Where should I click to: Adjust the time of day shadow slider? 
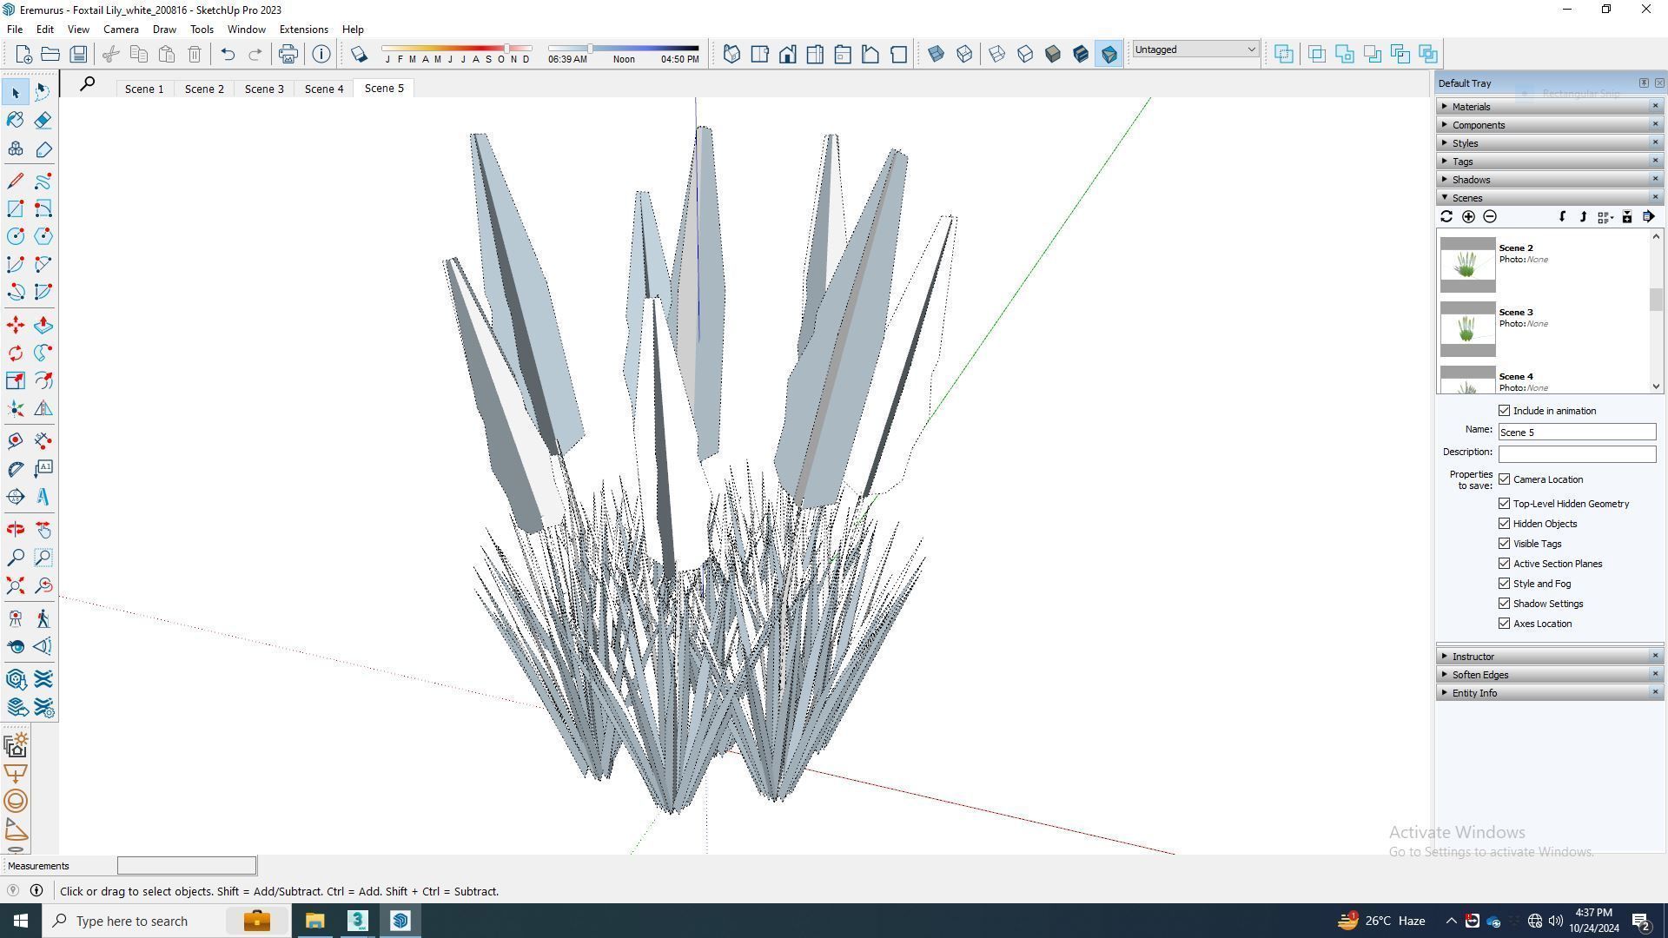click(590, 49)
